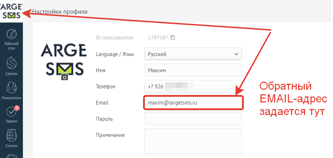
Task: Go to Сделки section in sidebar
Action: pyautogui.click(x=12, y=66)
